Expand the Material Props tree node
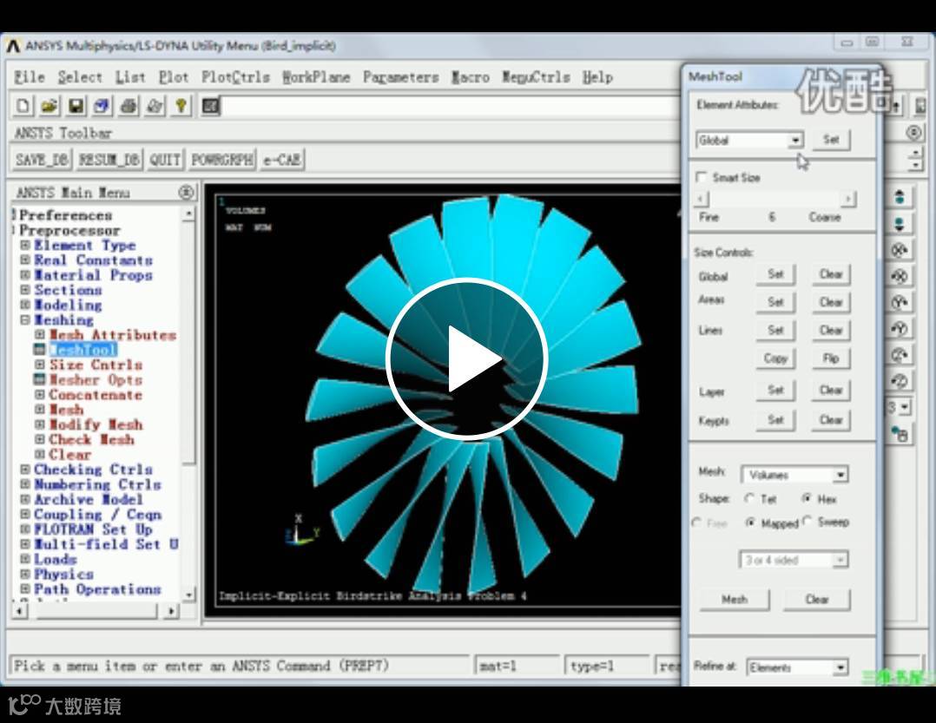936x723 pixels. 25,275
